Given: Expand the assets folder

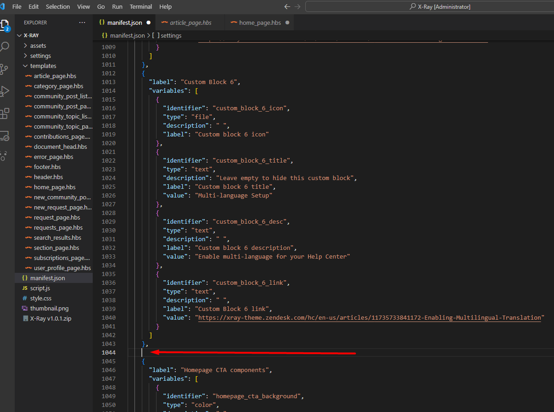Looking at the screenshot, I should click(x=38, y=45).
